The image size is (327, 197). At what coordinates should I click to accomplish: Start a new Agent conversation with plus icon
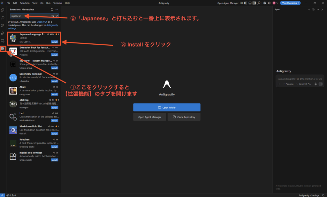pos(309,10)
